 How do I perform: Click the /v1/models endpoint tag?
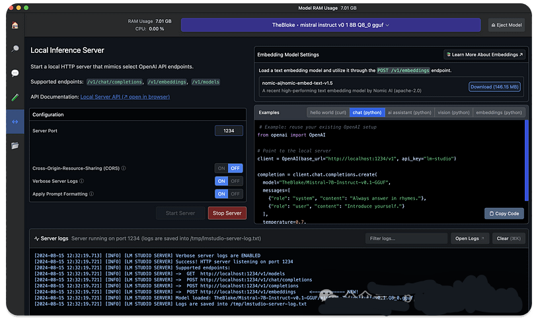(206, 82)
